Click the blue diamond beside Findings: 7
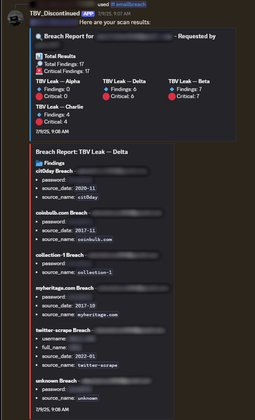This screenshot has height=420, width=255. 172,89
